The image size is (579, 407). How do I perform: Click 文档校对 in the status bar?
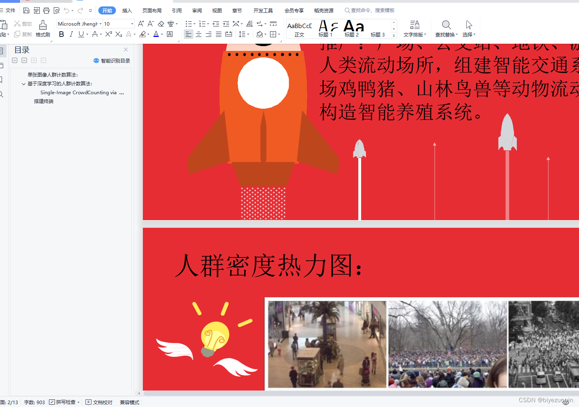[102, 402]
